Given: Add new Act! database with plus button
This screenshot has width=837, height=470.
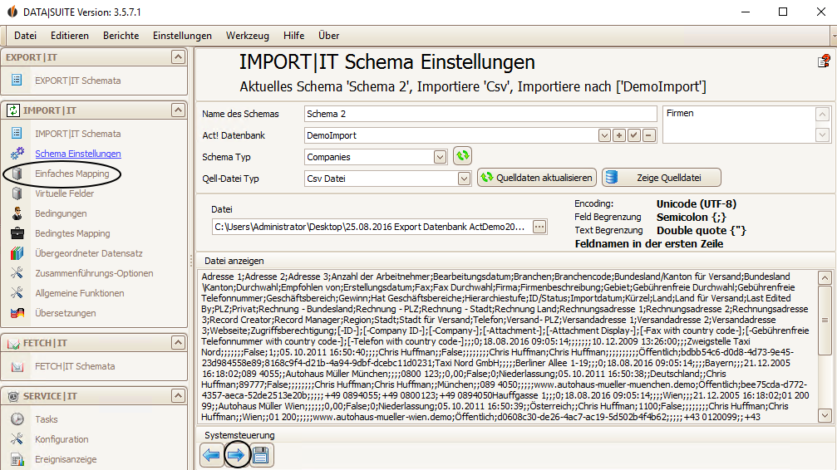Looking at the screenshot, I should point(619,135).
